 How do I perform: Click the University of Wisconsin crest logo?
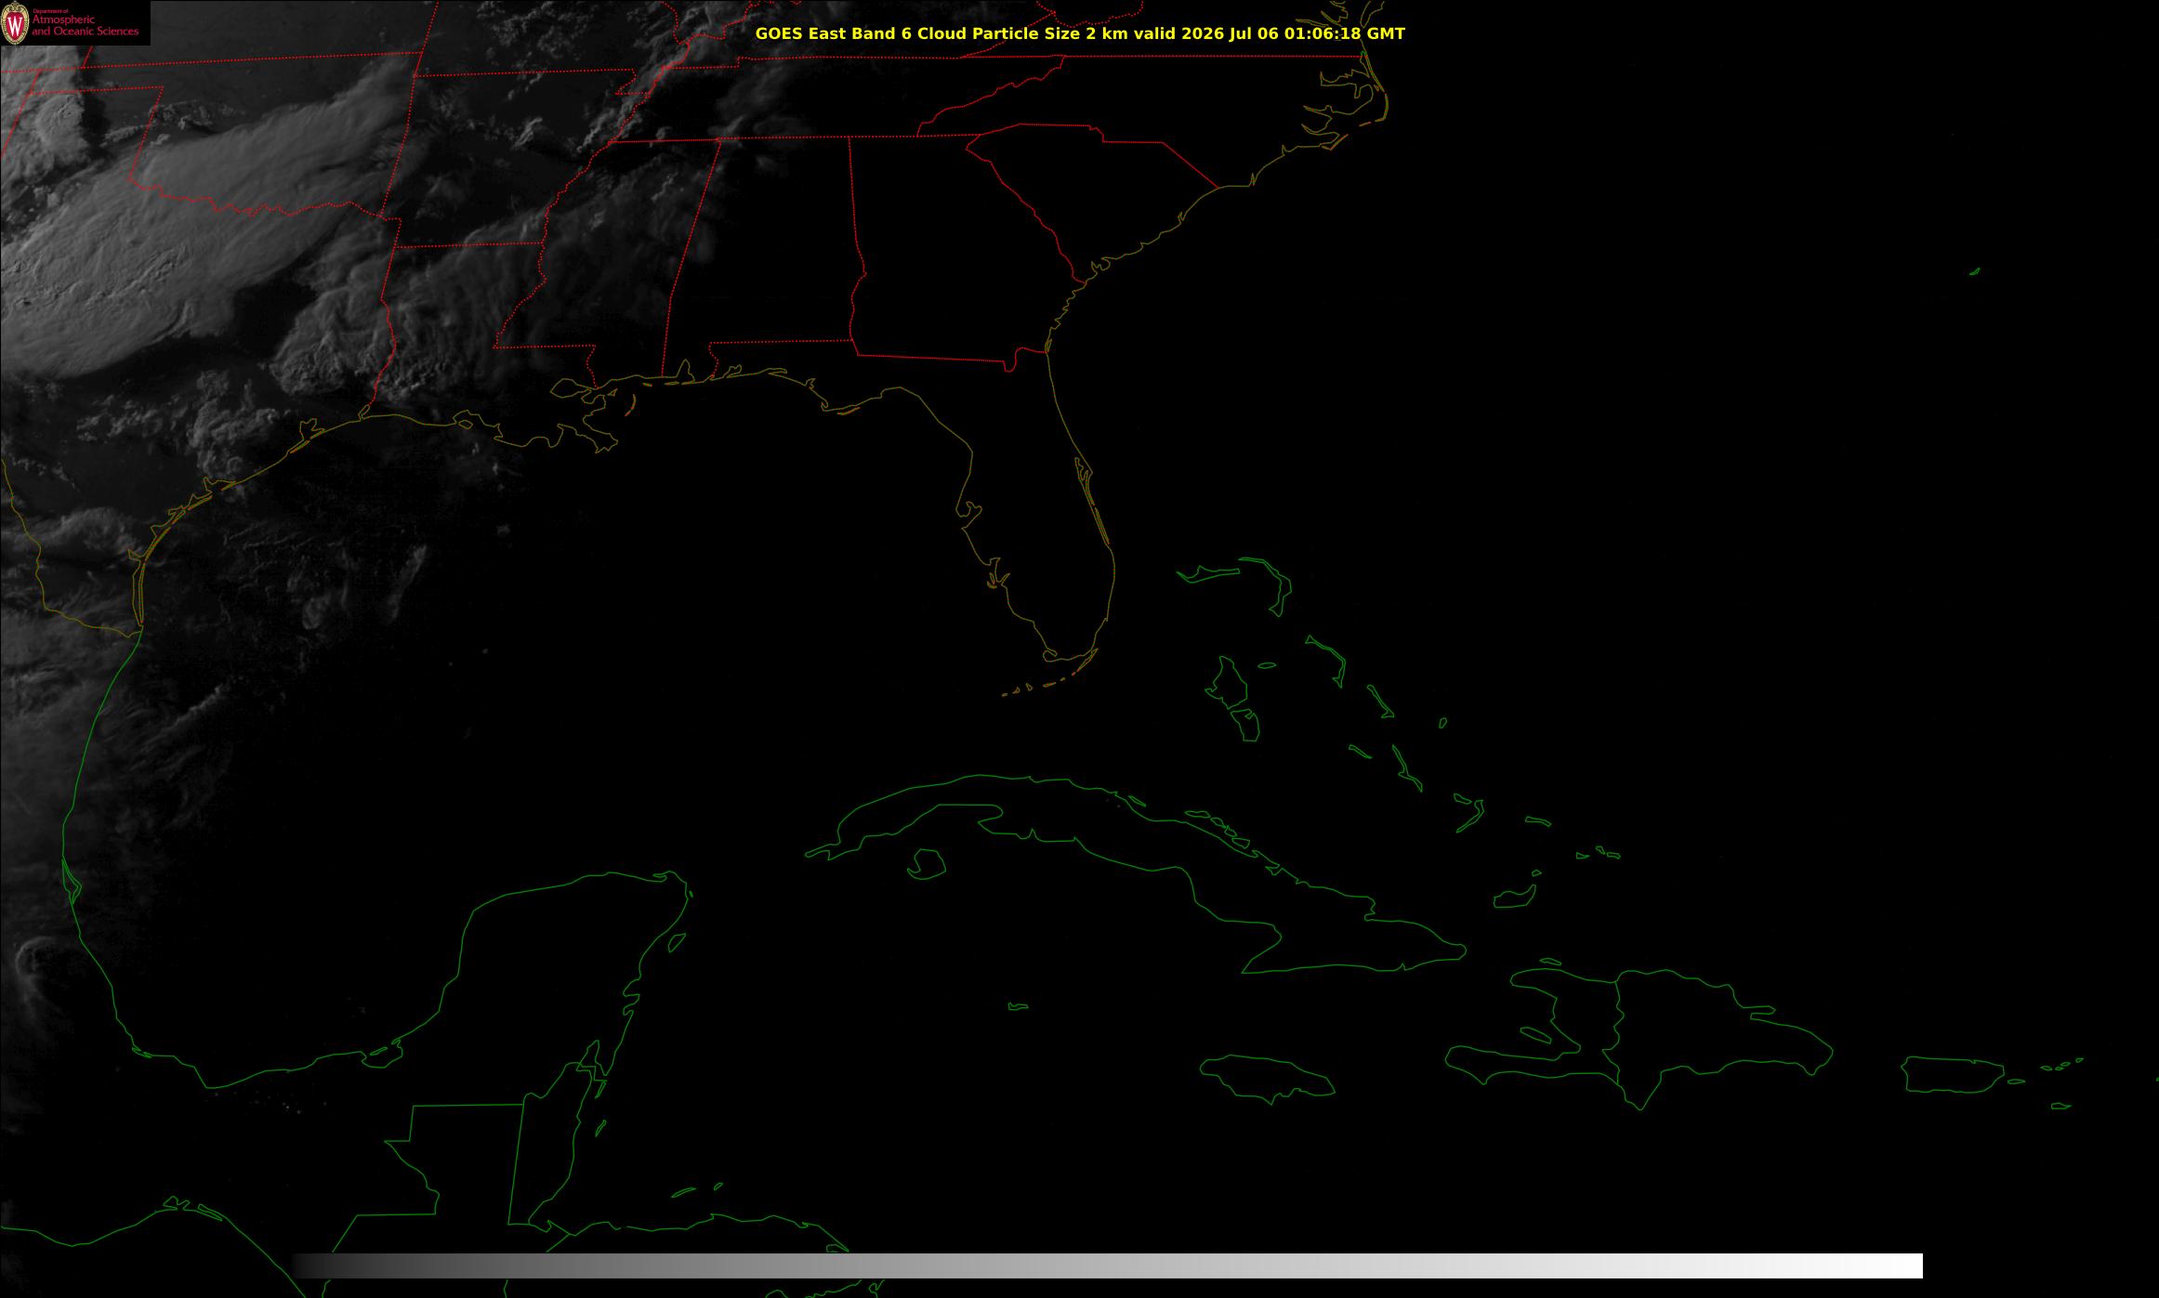(x=15, y=23)
